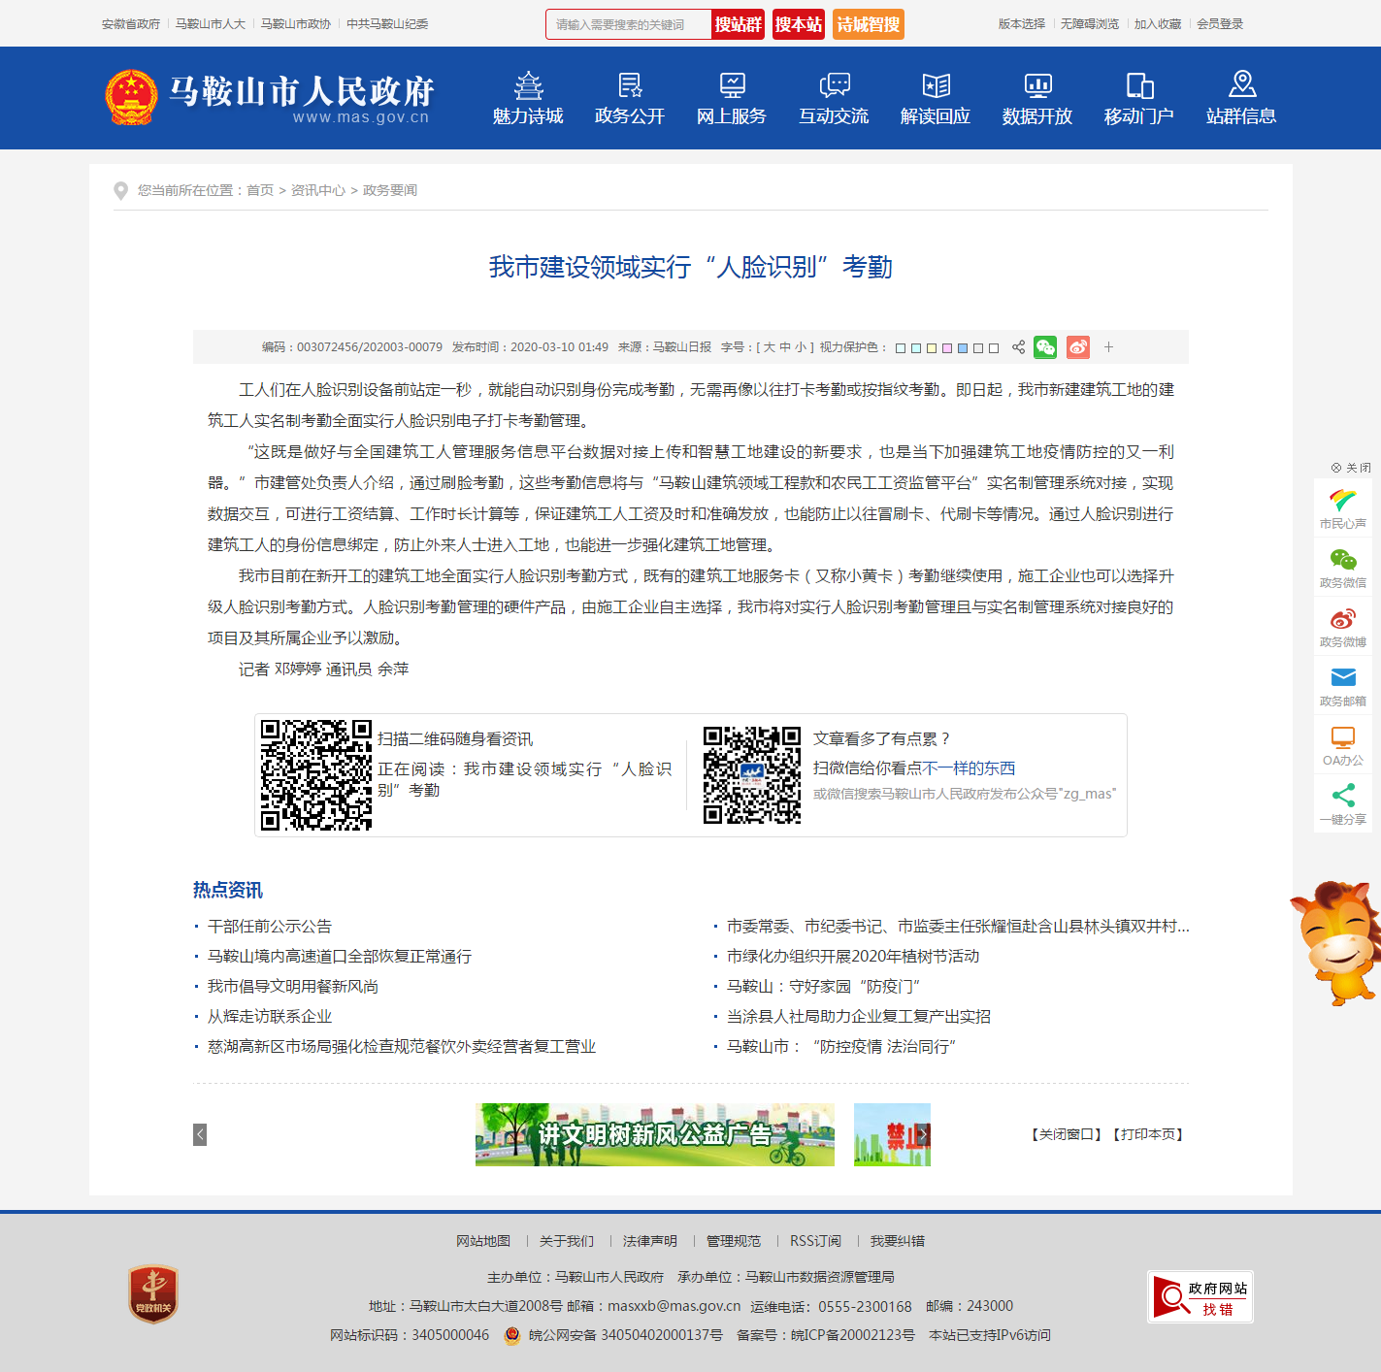Select the pink eye-protection color swatch

pyautogui.click(x=947, y=348)
